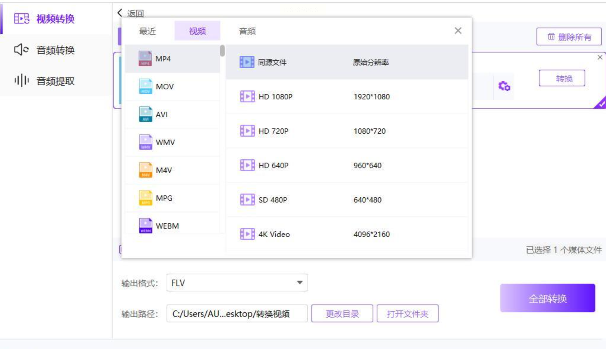The height and width of the screenshot is (349, 606).
Task: Click the purple gear settings icon
Action: [504, 86]
